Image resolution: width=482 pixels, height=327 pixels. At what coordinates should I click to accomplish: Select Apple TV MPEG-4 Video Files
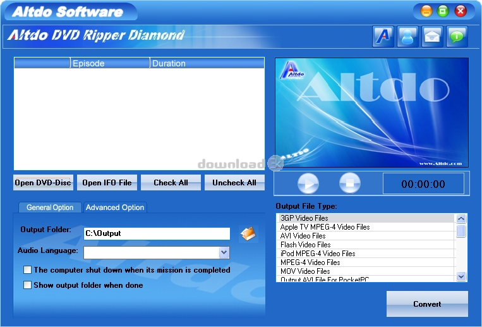[x=366, y=227]
